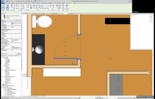Viewport: 155px width, 99px height.
Task: Open the File tab
Action: [3, 3]
